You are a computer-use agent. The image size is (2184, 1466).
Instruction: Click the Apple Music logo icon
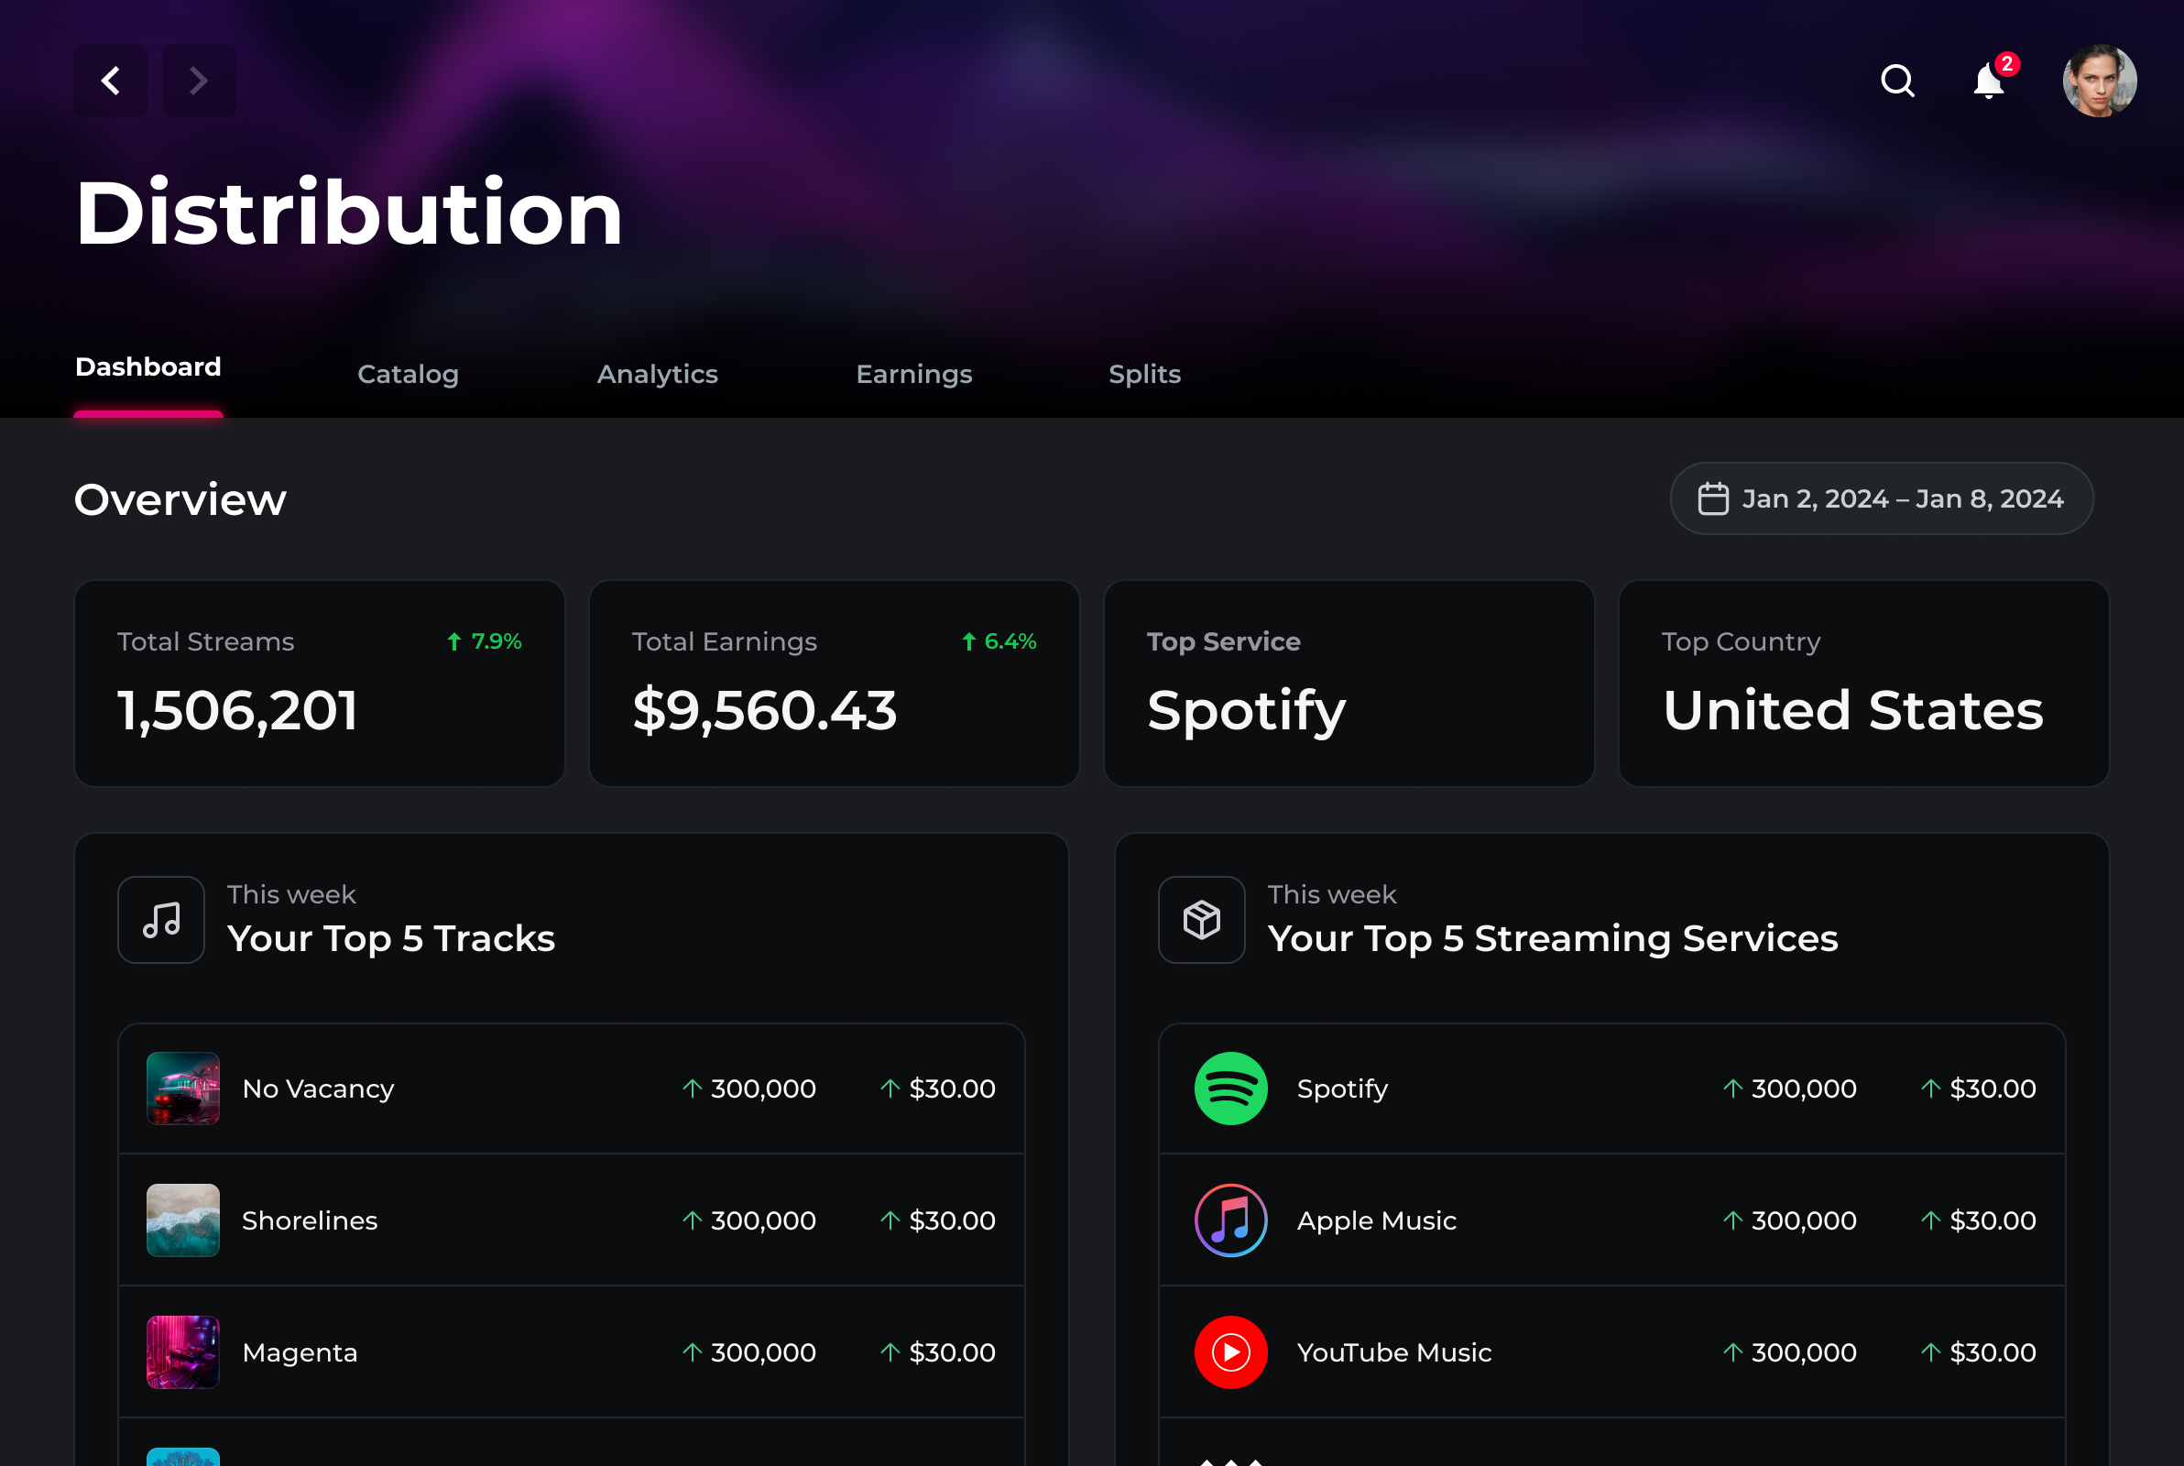[1230, 1220]
